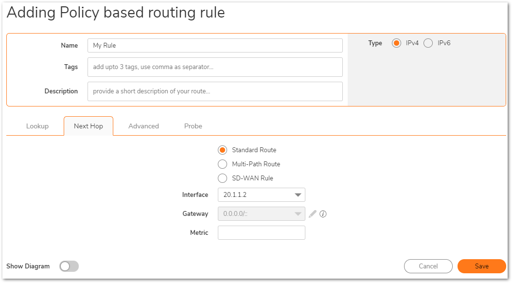This screenshot has width=512, height=283.
Task: Toggle the Show Diagram switch
Action: point(69,266)
